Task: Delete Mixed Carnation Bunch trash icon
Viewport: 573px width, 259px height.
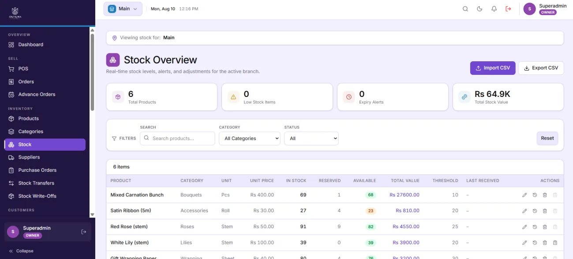Action: coord(545,195)
